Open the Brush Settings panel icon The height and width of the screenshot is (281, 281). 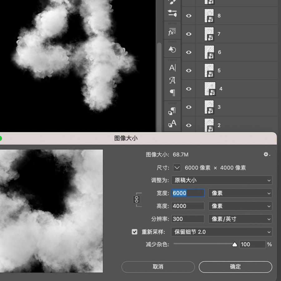(x=172, y=13)
